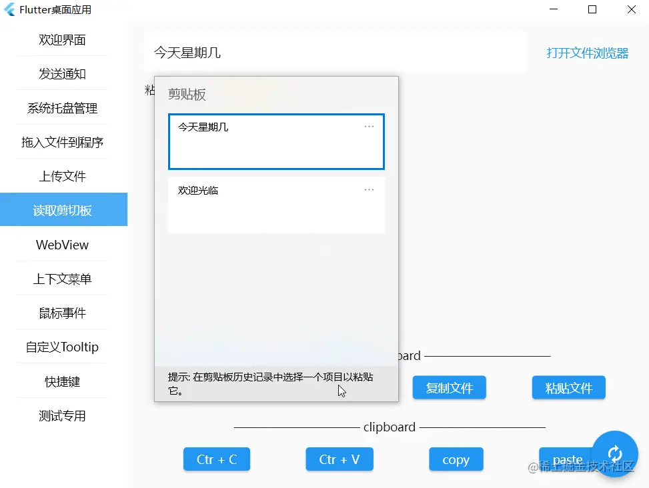Image resolution: width=649 pixels, height=488 pixels.
Task: Go to 发送通知 in sidebar
Action: pyautogui.click(x=62, y=73)
